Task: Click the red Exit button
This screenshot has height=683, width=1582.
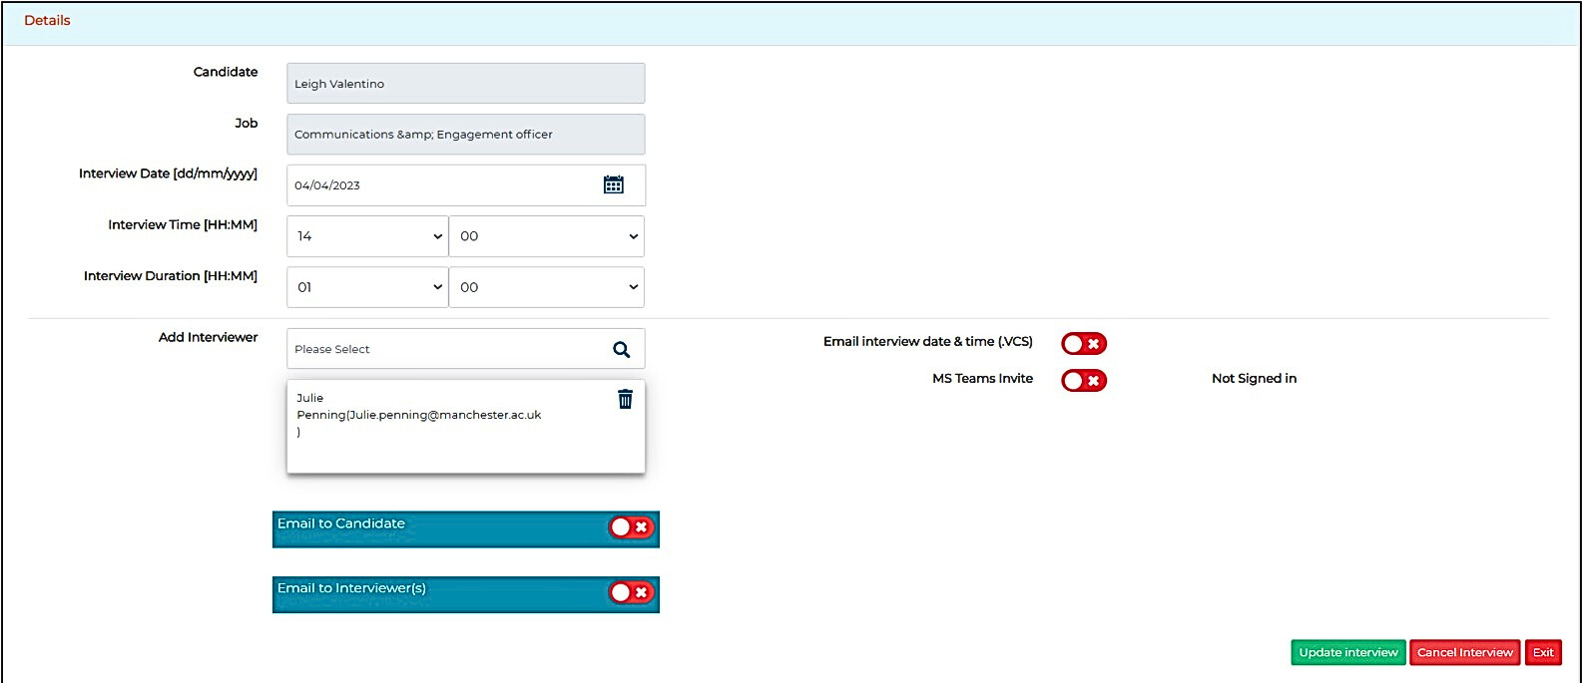Action: point(1543,652)
